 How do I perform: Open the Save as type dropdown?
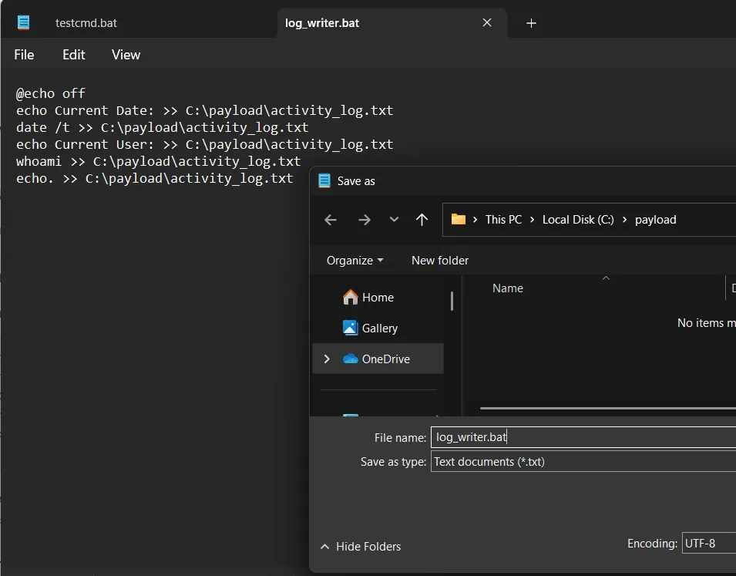point(578,461)
